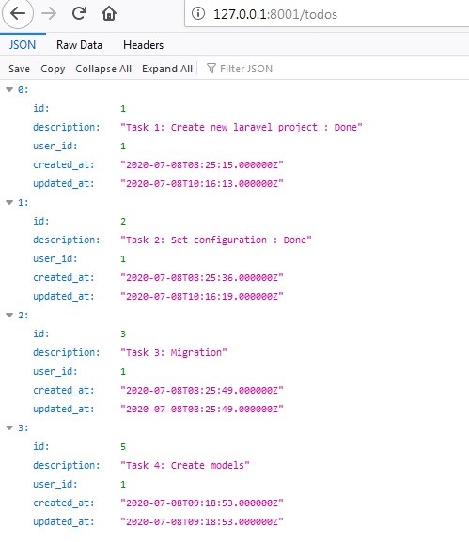The image size is (469, 542).
Task: Select the Task 3: Migration description value
Action: click(174, 352)
